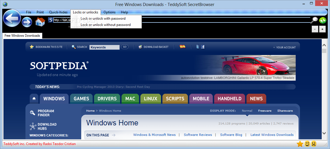Image resolution: width=330 pixels, height=149 pixels.
Task: Set display mode to Freeware
Action: pos(265,111)
